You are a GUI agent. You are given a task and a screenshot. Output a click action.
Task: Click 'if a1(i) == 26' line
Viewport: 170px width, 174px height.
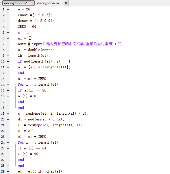point(32,90)
